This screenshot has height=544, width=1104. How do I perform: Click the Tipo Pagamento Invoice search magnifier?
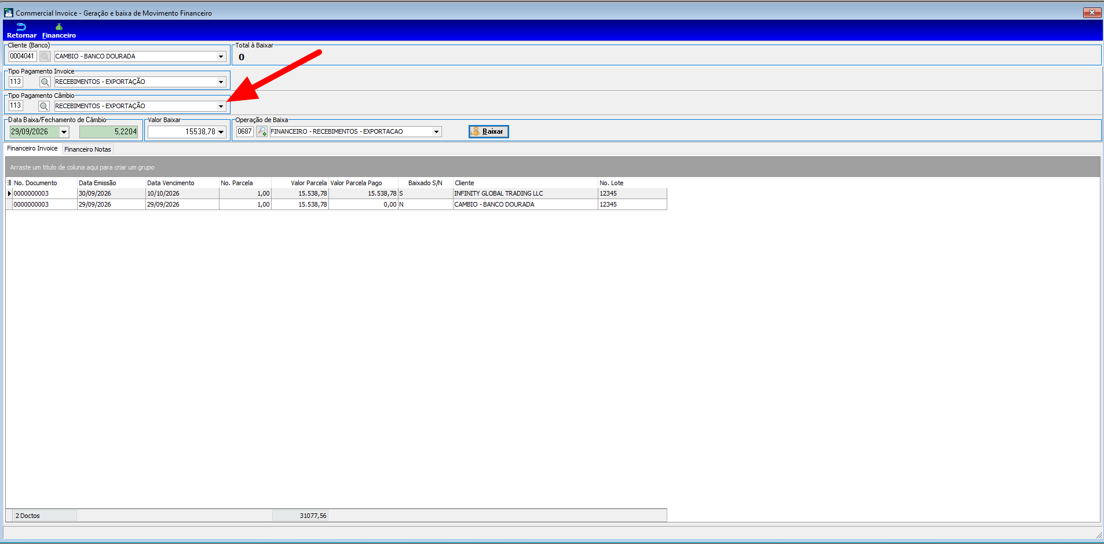45,82
